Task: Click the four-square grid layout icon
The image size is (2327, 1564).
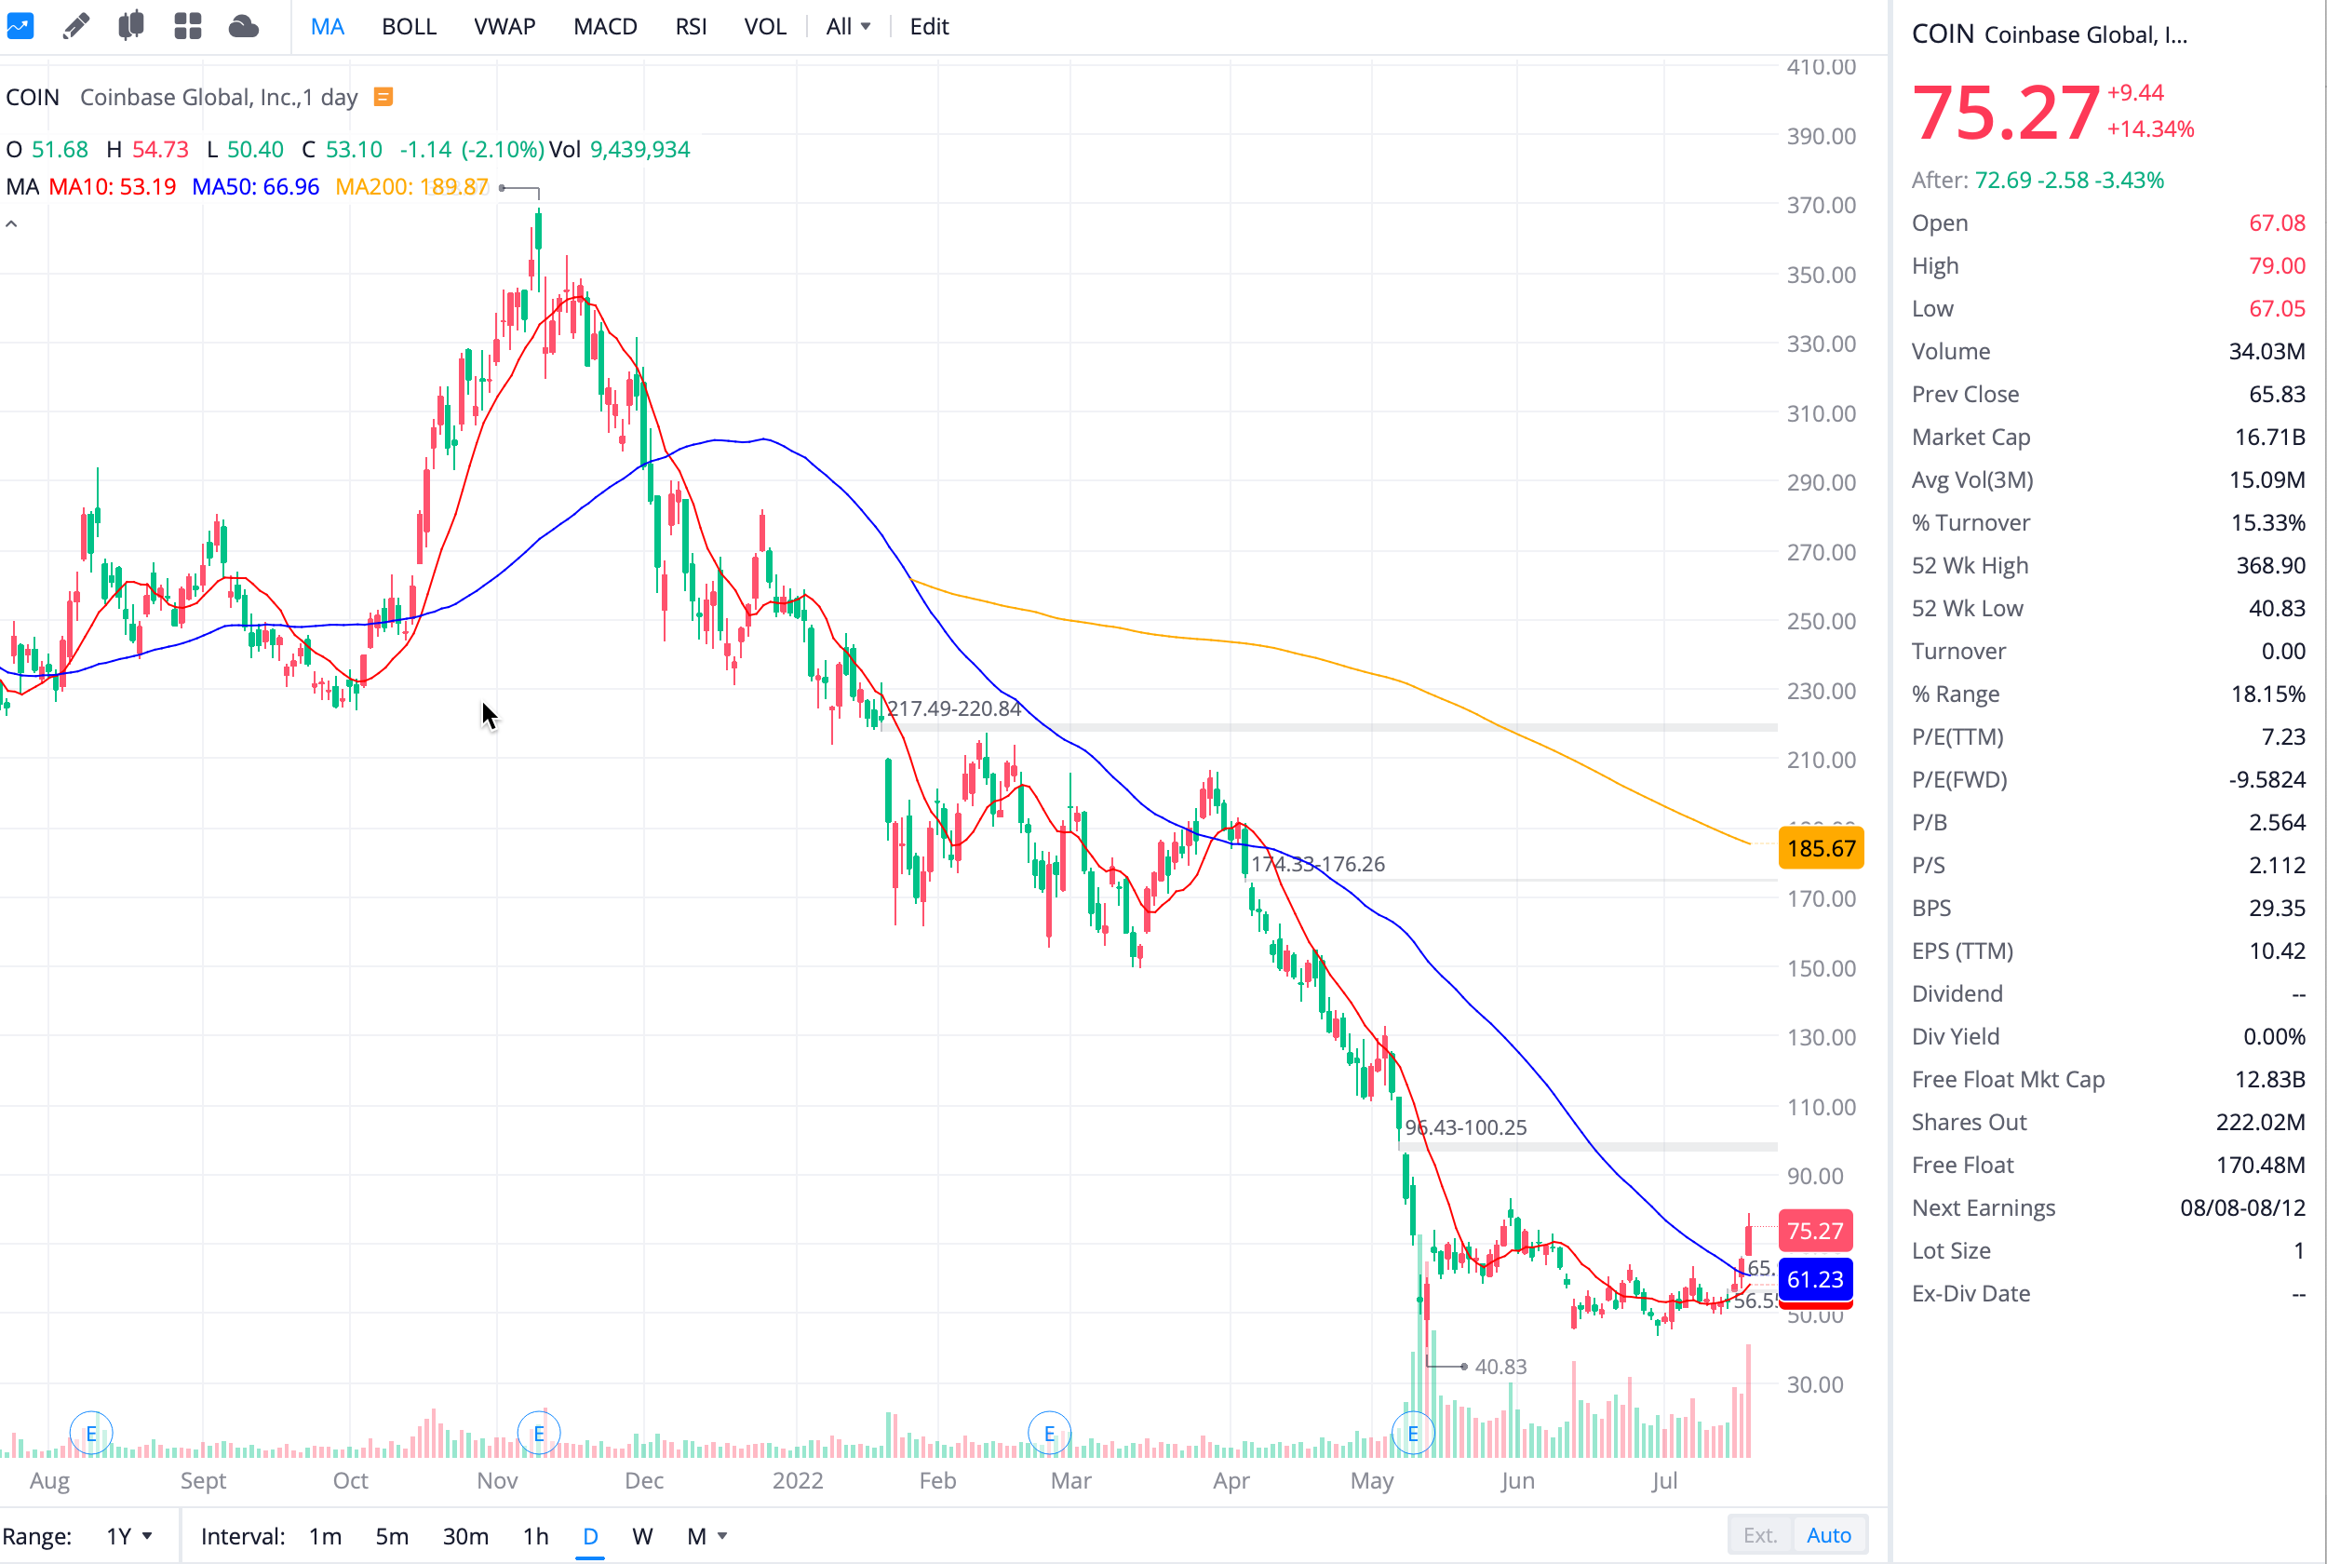Action: coord(187,26)
